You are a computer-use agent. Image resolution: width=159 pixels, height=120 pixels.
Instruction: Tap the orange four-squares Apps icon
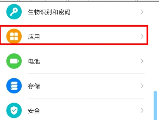(x=14, y=37)
